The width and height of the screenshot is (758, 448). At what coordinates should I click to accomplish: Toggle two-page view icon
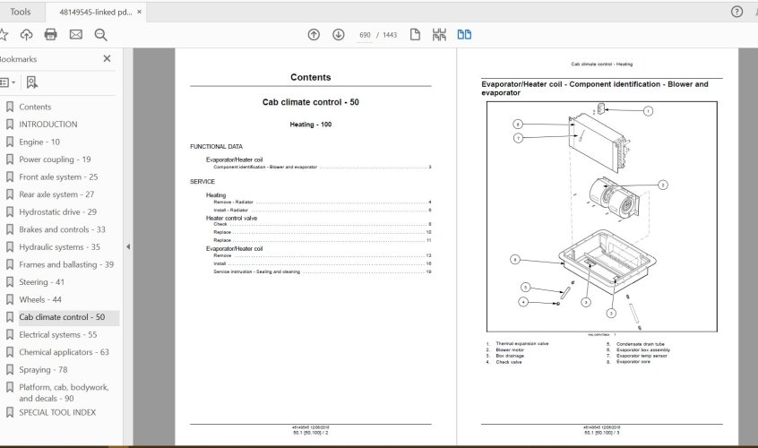(x=464, y=34)
